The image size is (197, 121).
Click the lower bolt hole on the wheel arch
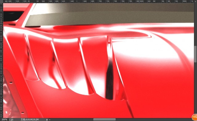tap(22, 113)
